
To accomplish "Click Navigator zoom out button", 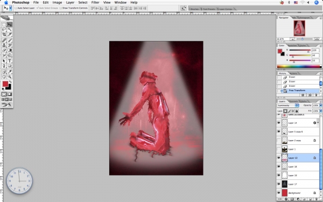I will click(292, 39).
